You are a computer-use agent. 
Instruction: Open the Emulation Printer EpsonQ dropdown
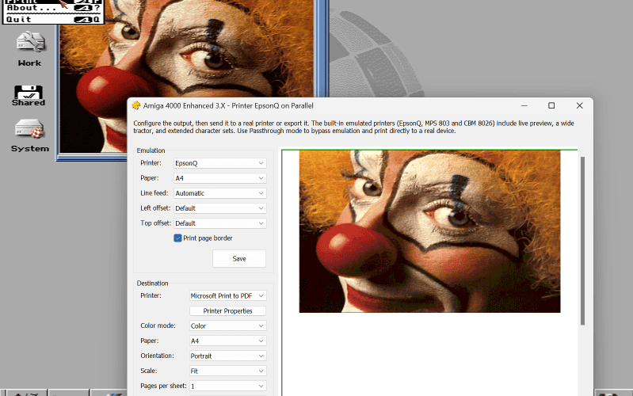point(220,163)
